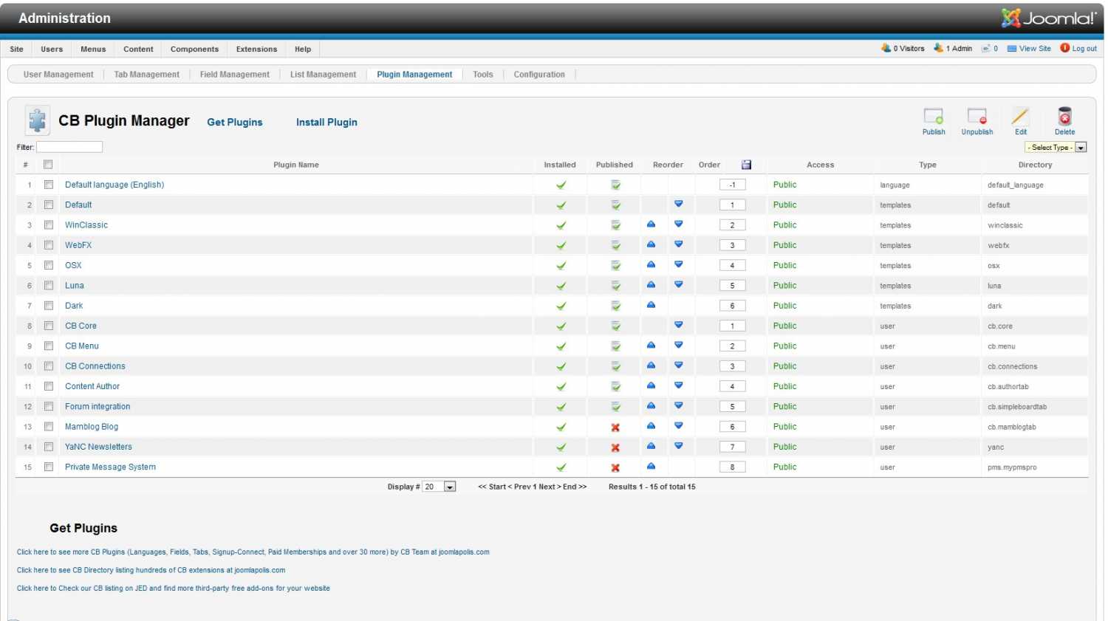Screen dimensions: 1108x621
Task: Check the Forum integration row checkbox
Action: coord(48,406)
